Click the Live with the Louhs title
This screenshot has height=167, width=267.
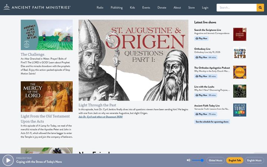coord(204,86)
